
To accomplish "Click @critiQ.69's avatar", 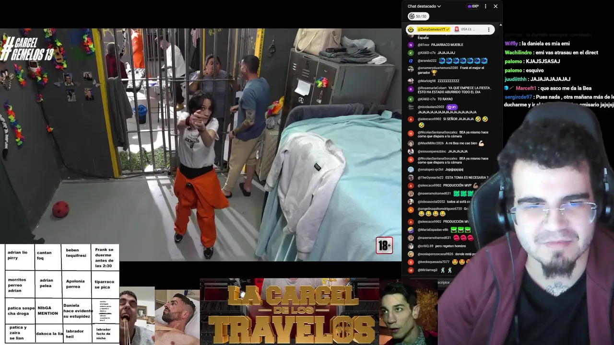I will click(x=411, y=246).
